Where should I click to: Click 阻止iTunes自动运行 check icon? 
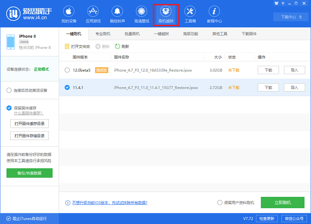(8, 219)
